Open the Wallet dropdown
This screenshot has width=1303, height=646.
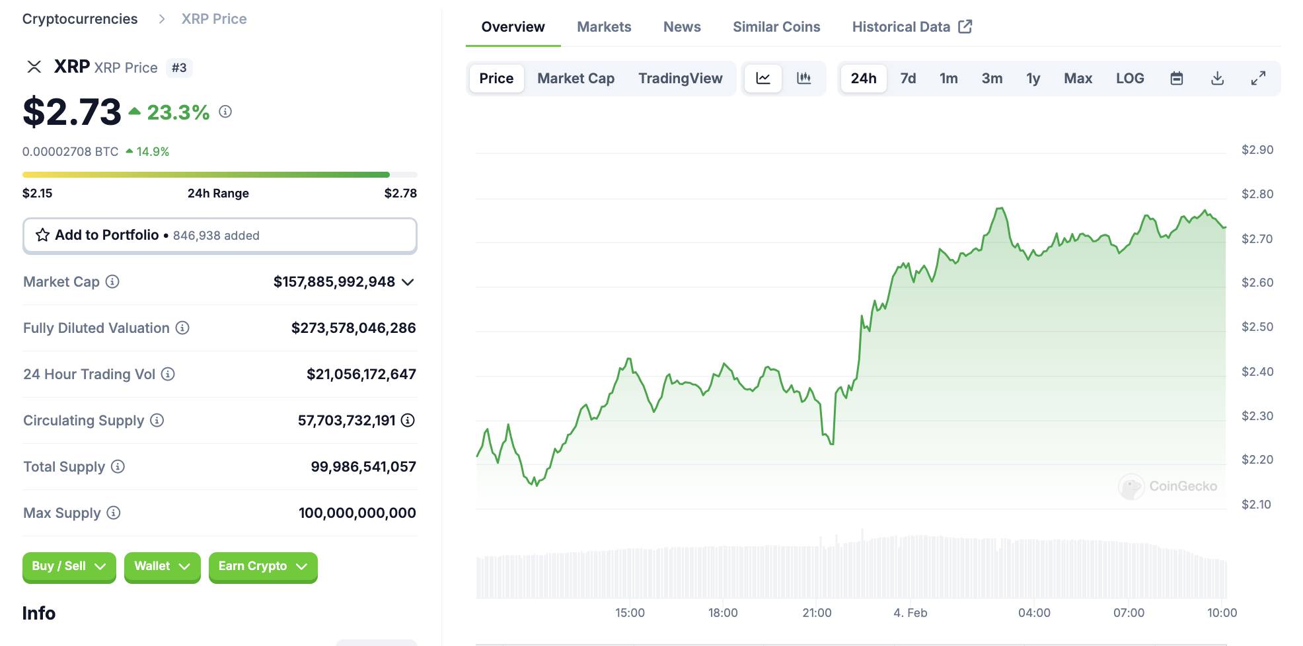pos(162,567)
